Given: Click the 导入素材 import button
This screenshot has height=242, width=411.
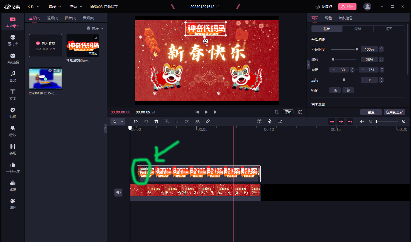Looking at the screenshot, I should [x=46, y=45].
